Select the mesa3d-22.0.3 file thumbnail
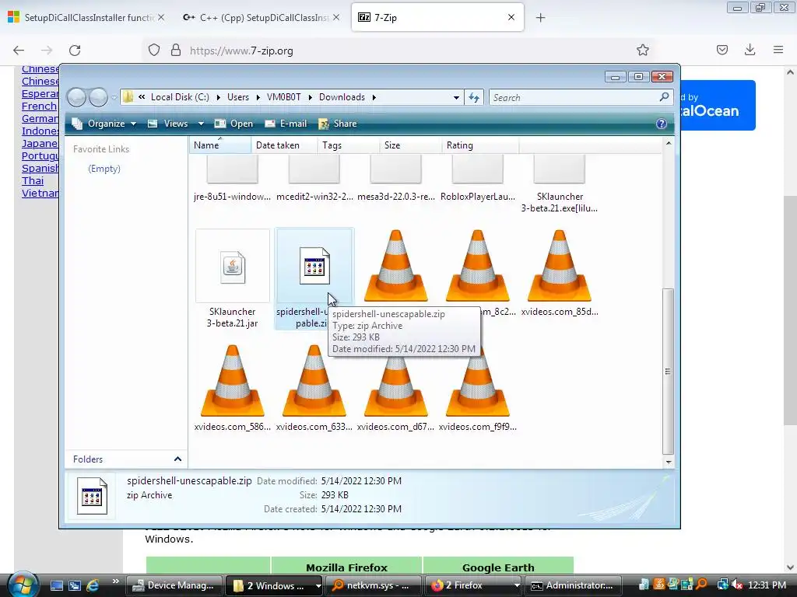Screen dimensions: 797x597 tap(395, 169)
